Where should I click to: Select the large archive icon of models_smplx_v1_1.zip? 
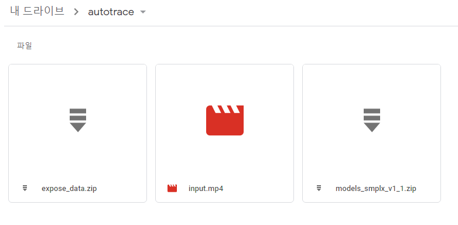click(x=371, y=120)
